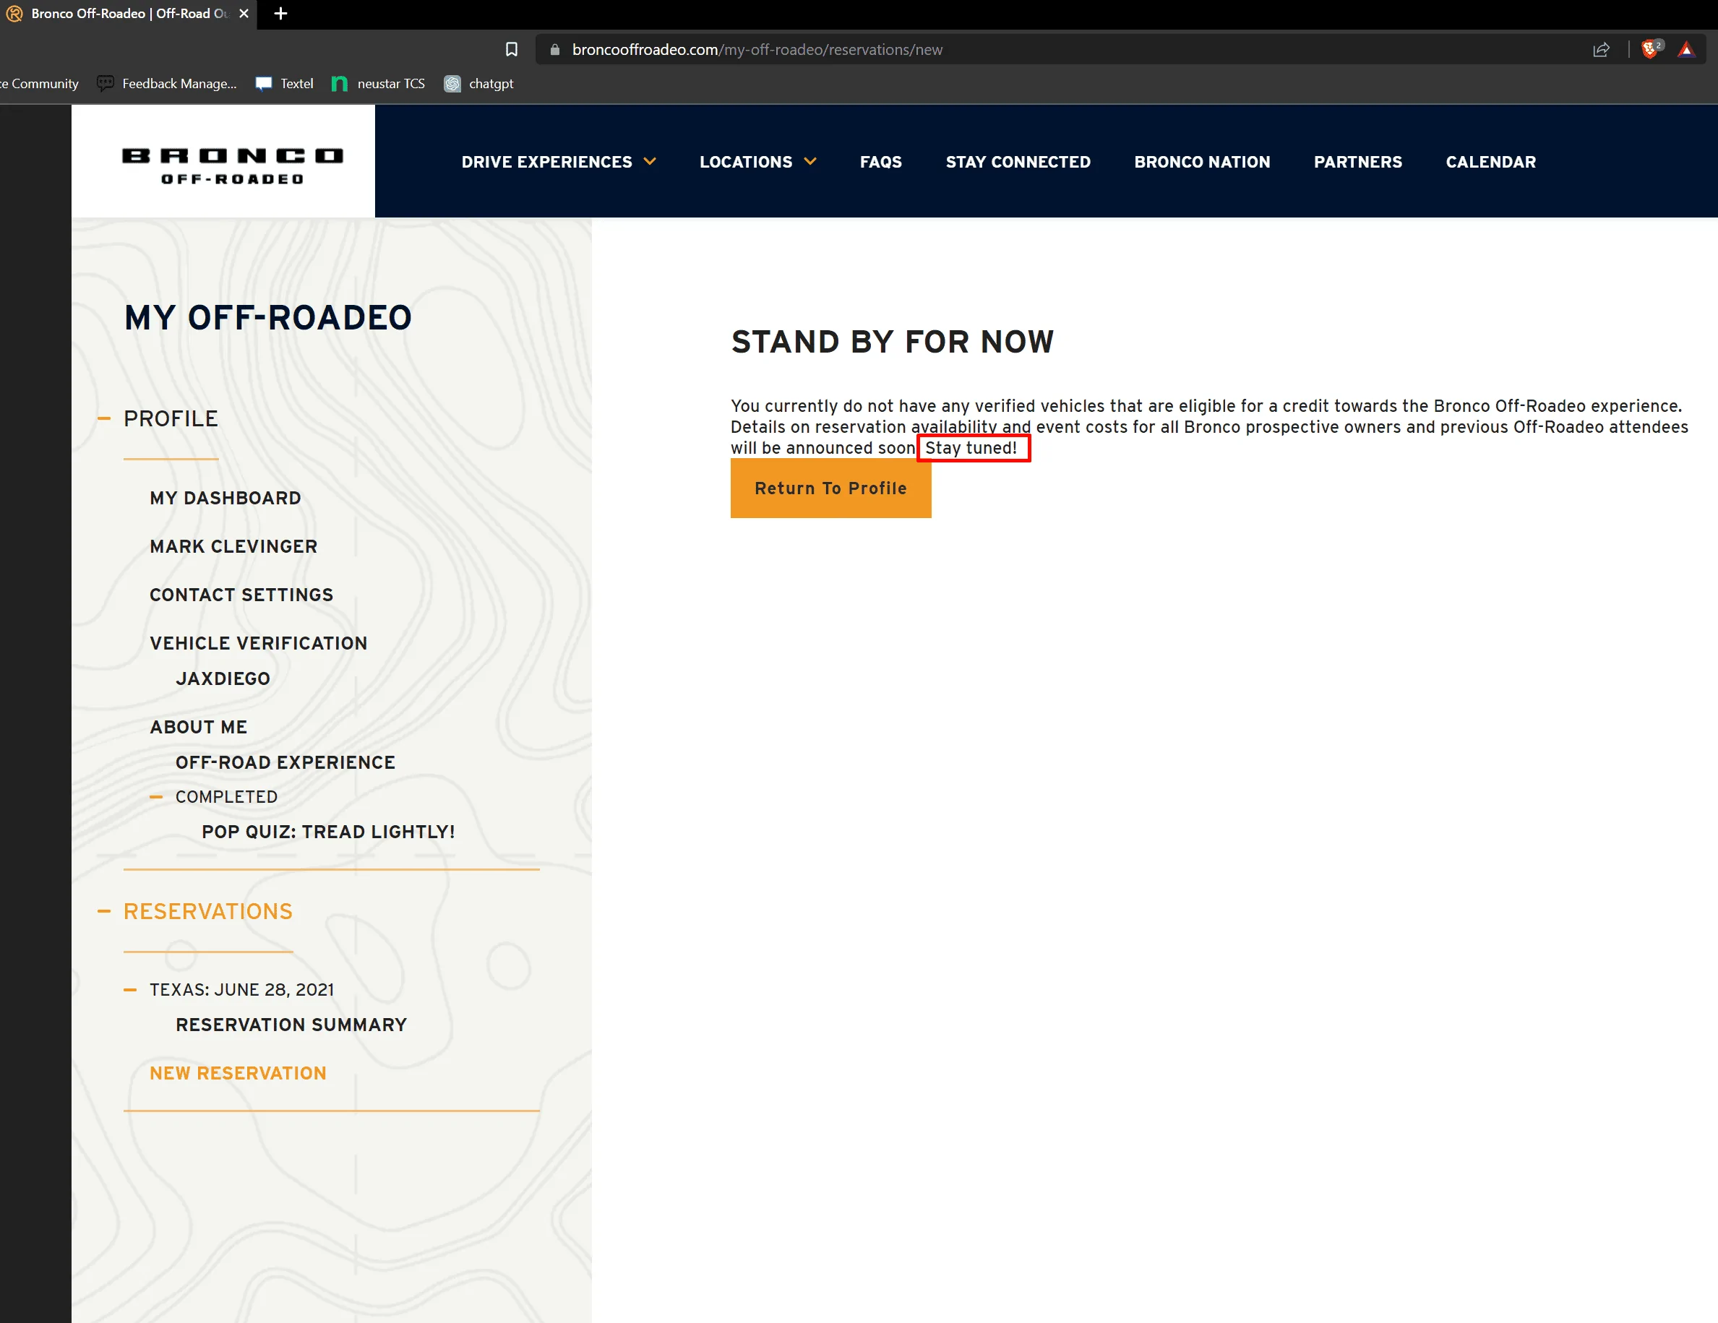1718x1323 pixels.
Task: Open the Calendar nav item
Action: (x=1490, y=162)
